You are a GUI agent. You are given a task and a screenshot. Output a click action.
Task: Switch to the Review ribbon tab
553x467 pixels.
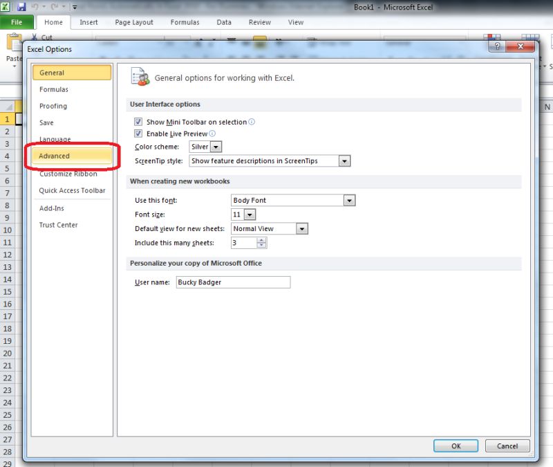[x=259, y=22]
